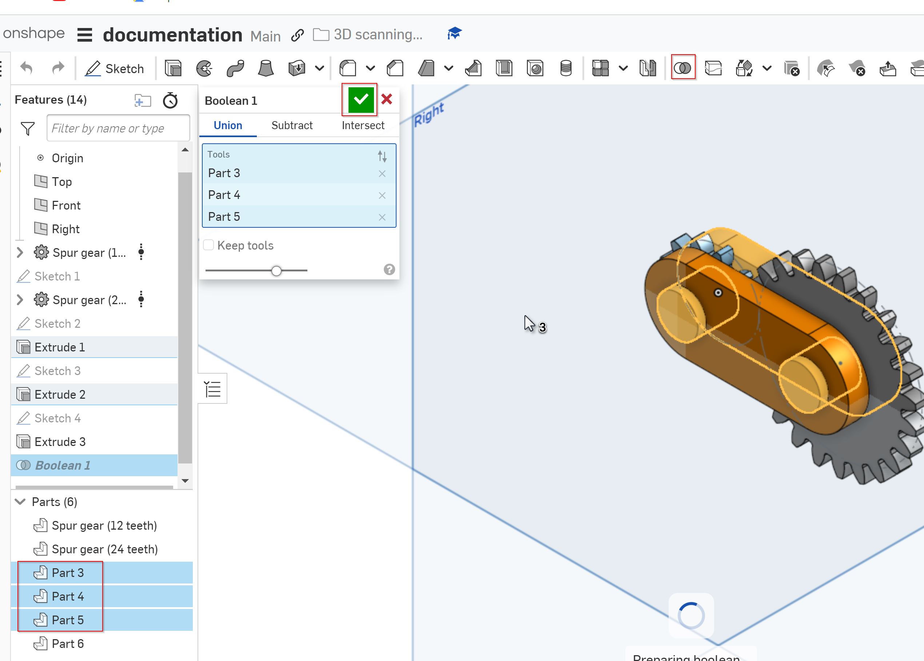The width and height of the screenshot is (924, 661).
Task: Confirm Boolean 1 with green checkmark
Action: 361,99
